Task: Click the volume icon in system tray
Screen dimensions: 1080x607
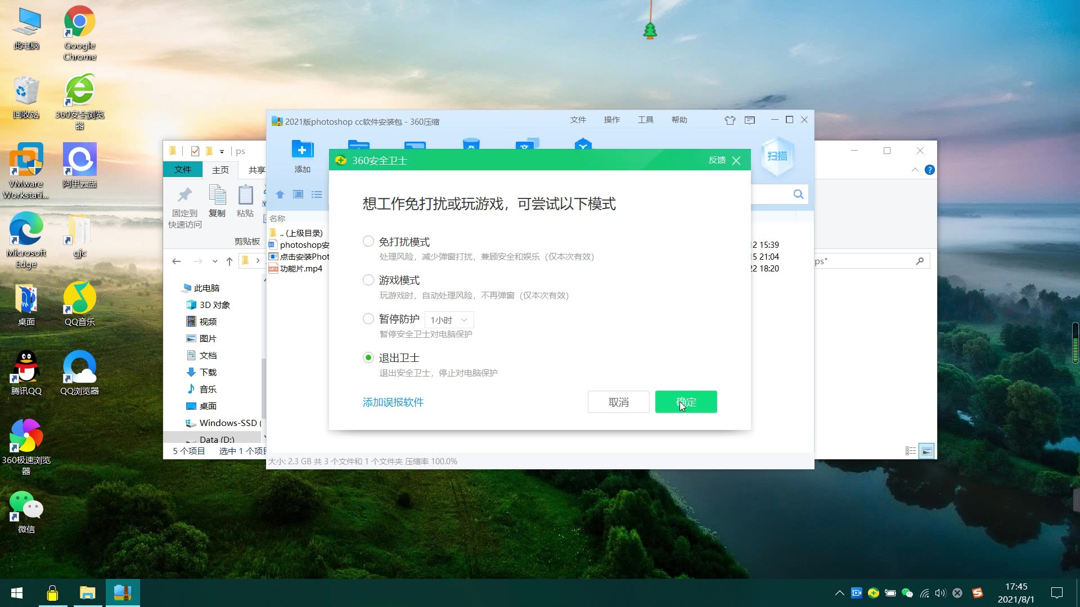Action: coord(940,593)
